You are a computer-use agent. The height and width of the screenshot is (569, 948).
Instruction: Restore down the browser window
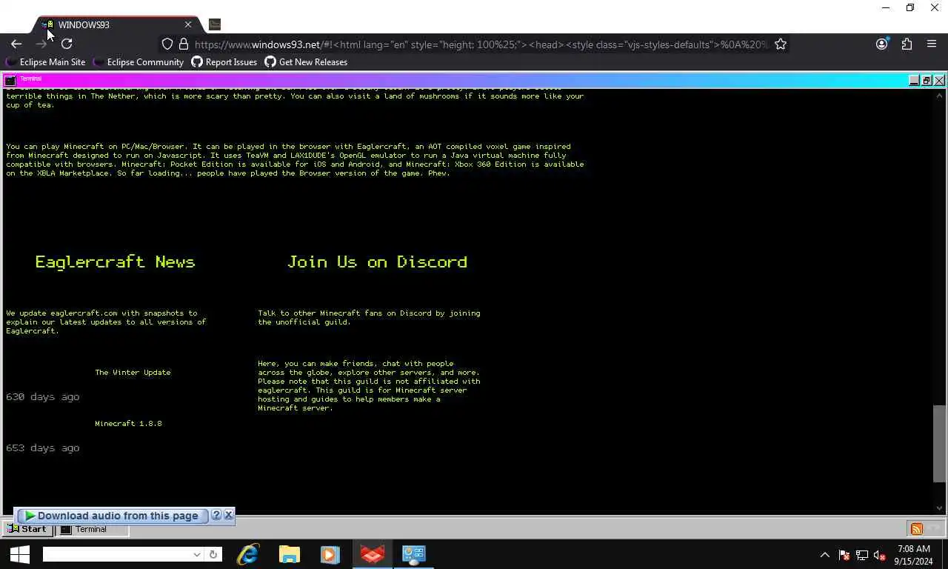pos(910,7)
